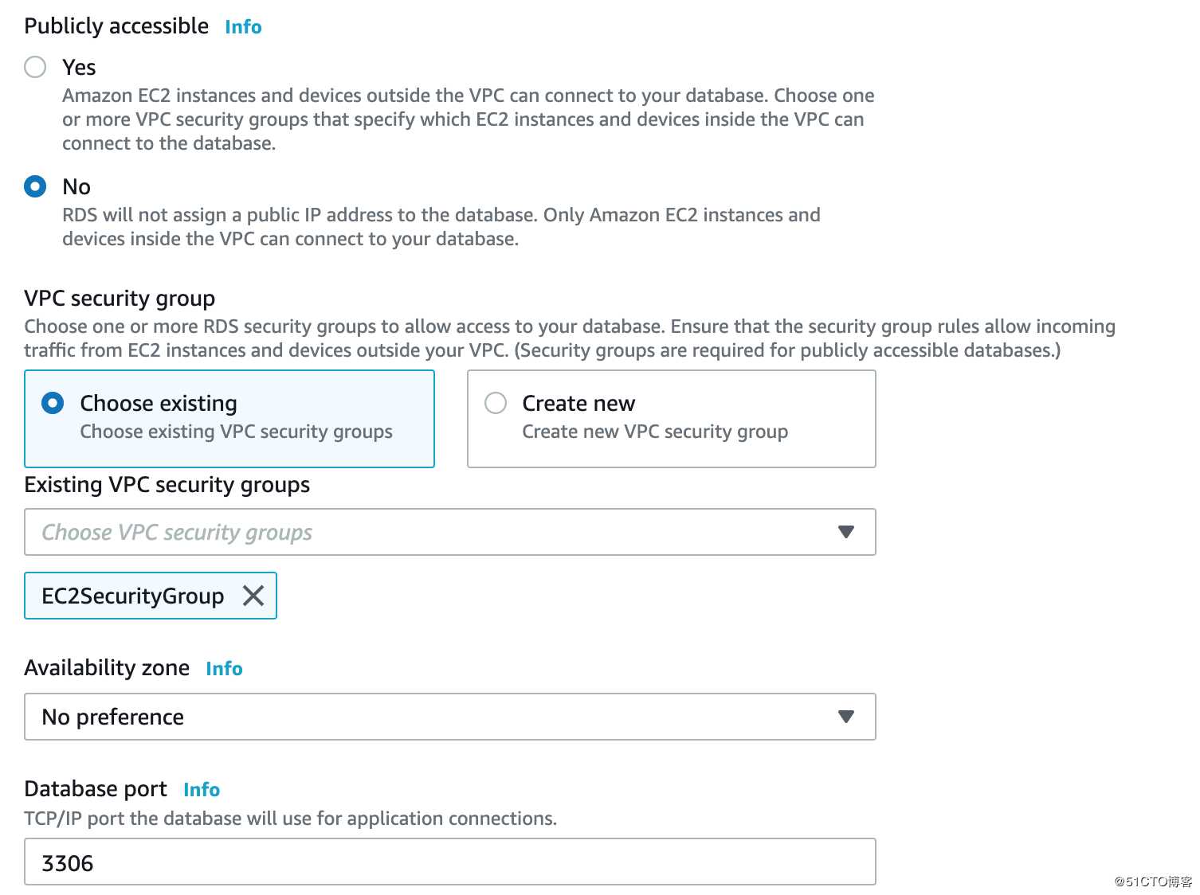Open Info link next to Database port
This screenshot has height=895, width=1200.
pos(202,790)
